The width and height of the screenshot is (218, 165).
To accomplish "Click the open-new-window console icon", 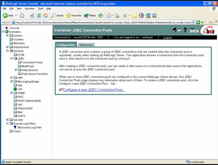I will [x=179, y=30].
